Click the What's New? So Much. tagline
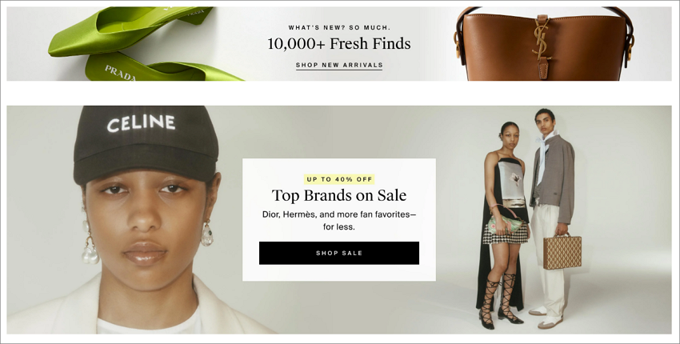The width and height of the screenshot is (680, 344). 339,27
